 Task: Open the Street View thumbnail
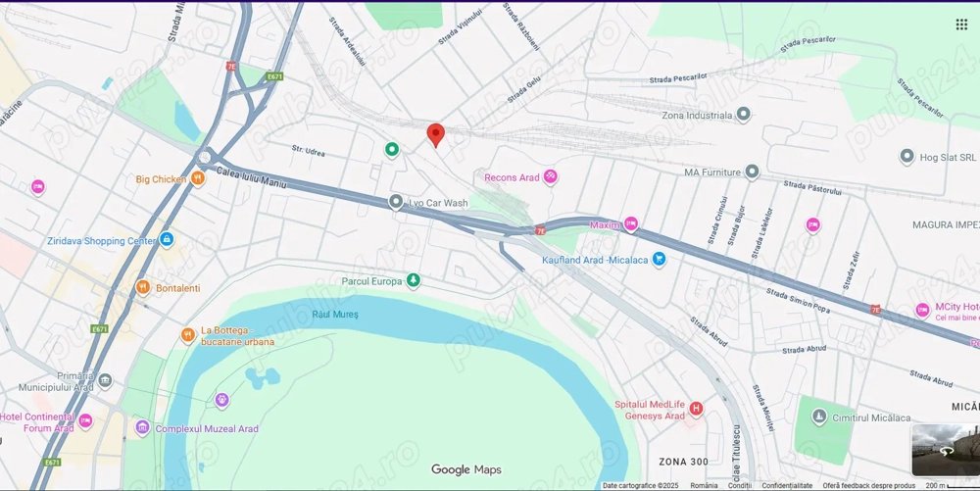coord(946,451)
